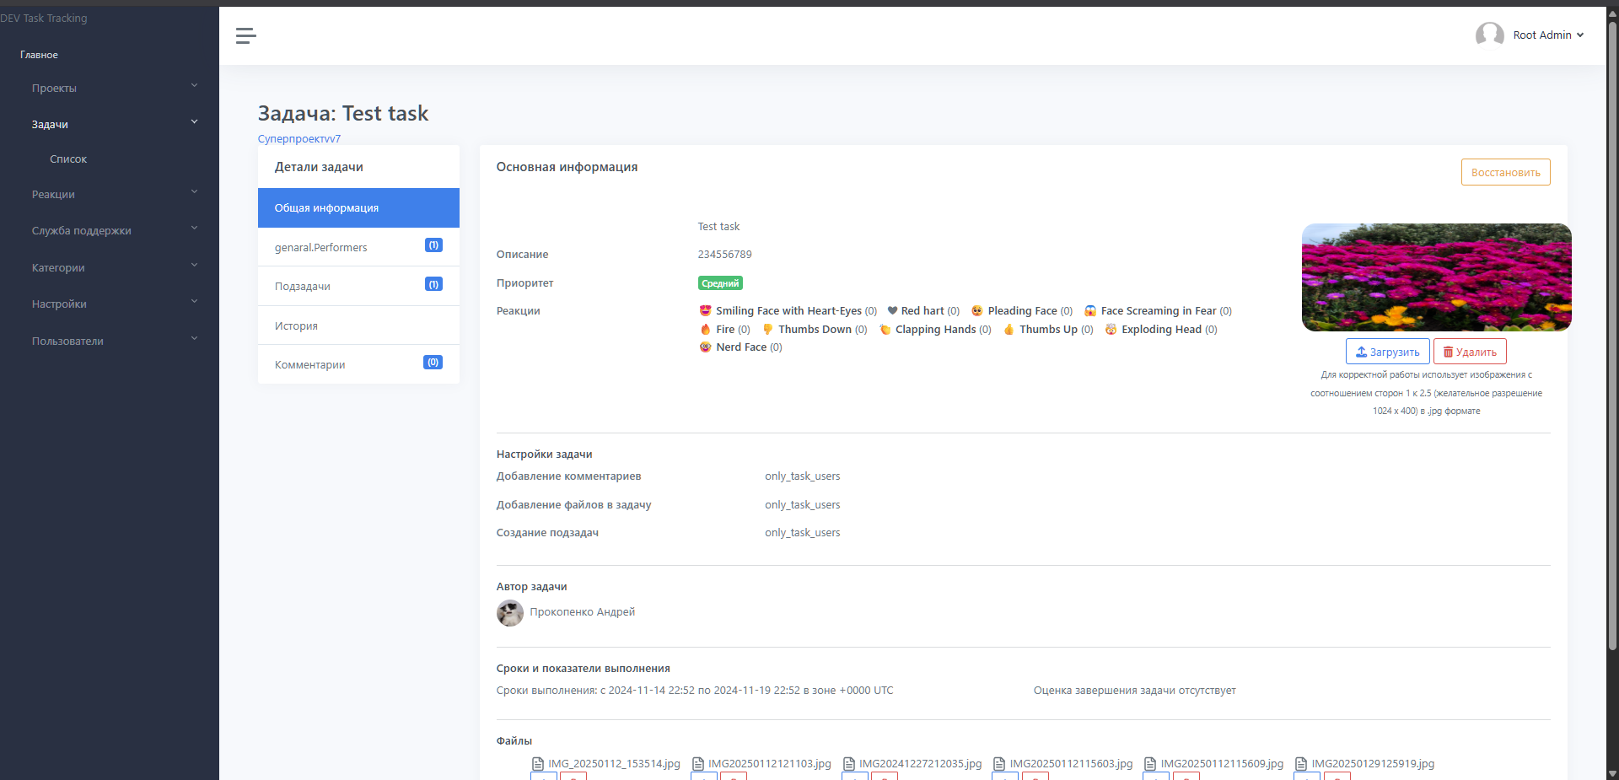Click the Root Admin avatar icon
The width and height of the screenshot is (1619, 780).
tap(1489, 35)
